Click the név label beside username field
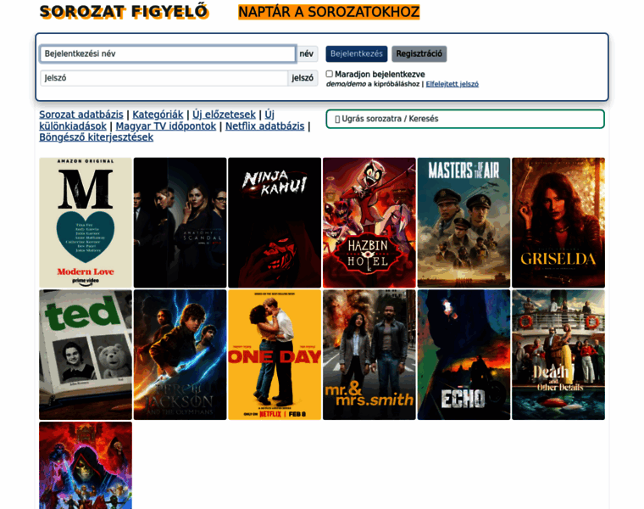This screenshot has height=509, width=644. coord(307,53)
